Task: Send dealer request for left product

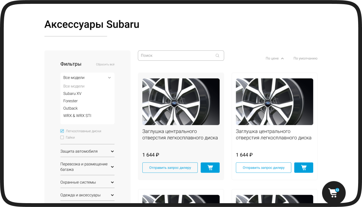Action: tap(170, 167)
